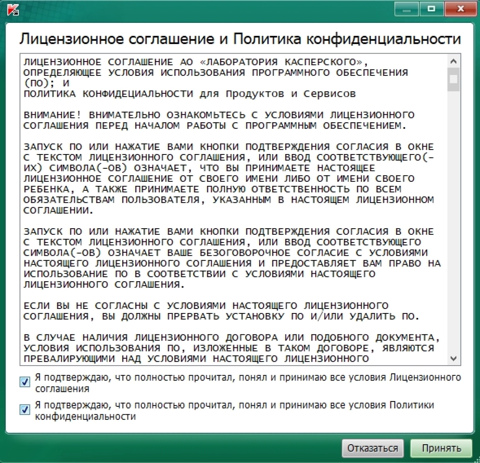Viewport: 480px width, 463px height.
Task: Minimize the installer window
Action: [406, 9]
